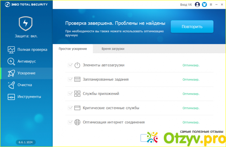The height and width of the screenshot is (147, 226).
Task: Toggle the Элементы автозагрузки checkbox
Action: (70, 65)
